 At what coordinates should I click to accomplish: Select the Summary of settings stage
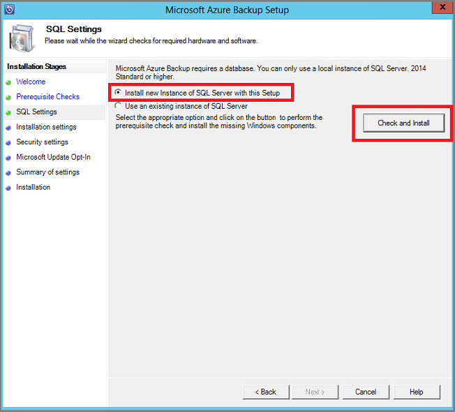(48, 172)
